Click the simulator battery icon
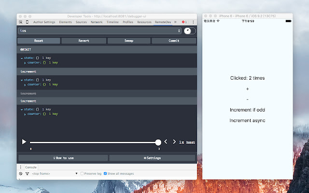Image resolution: width=309 pixels, height=193 pixels. [288, 21]
